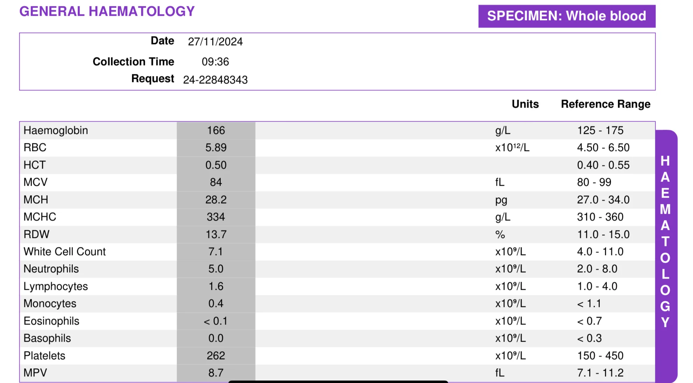This screenshot has width=693, height=383.
Task: Select the MCH value 28.2
Action: pos(216,200)
